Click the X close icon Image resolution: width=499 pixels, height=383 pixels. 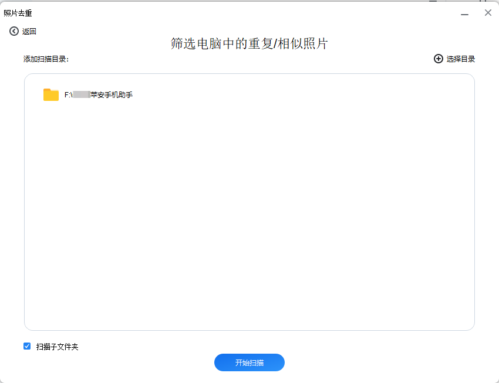(487, 12)
